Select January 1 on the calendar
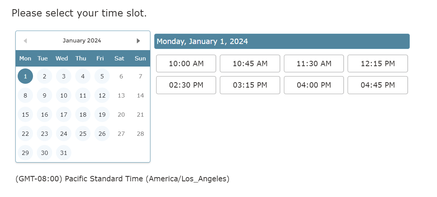Image resolution: width=437 pixels, height=197 pixels. click(25, 76)
